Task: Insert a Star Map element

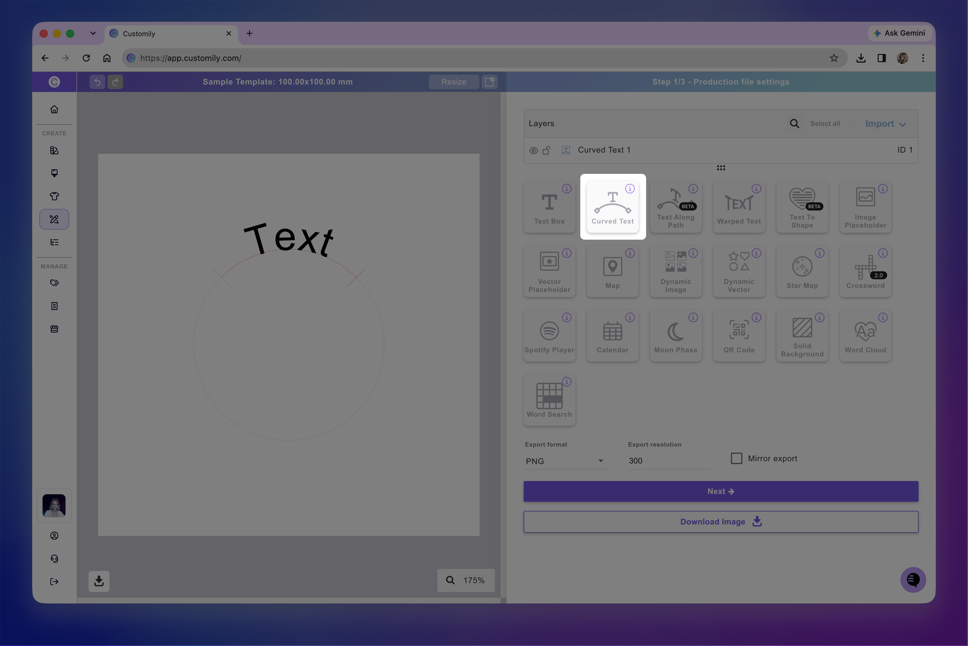Action: pos(802,271)
